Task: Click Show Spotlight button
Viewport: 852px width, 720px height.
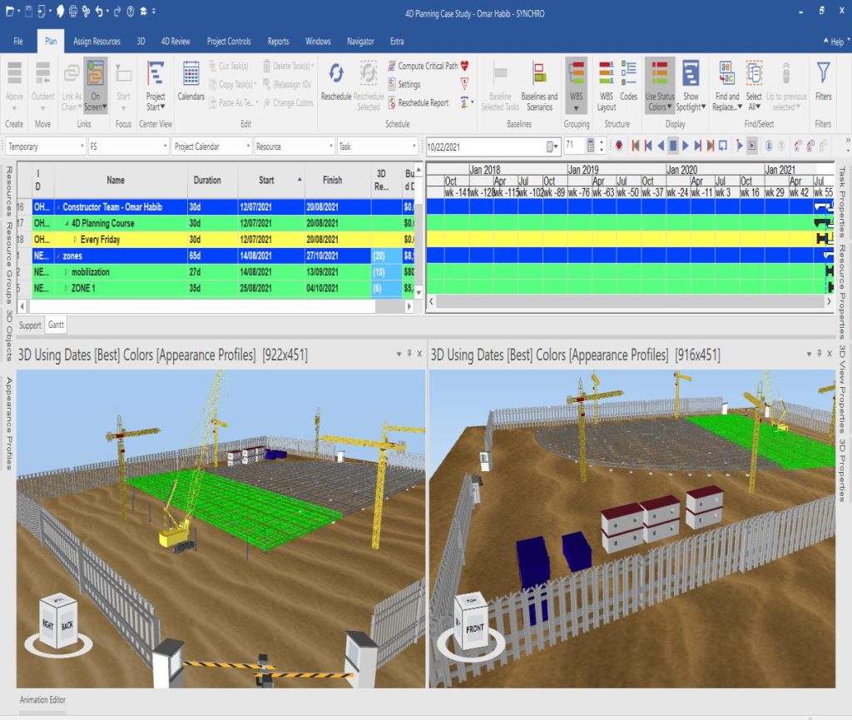Action: (691, 85)
